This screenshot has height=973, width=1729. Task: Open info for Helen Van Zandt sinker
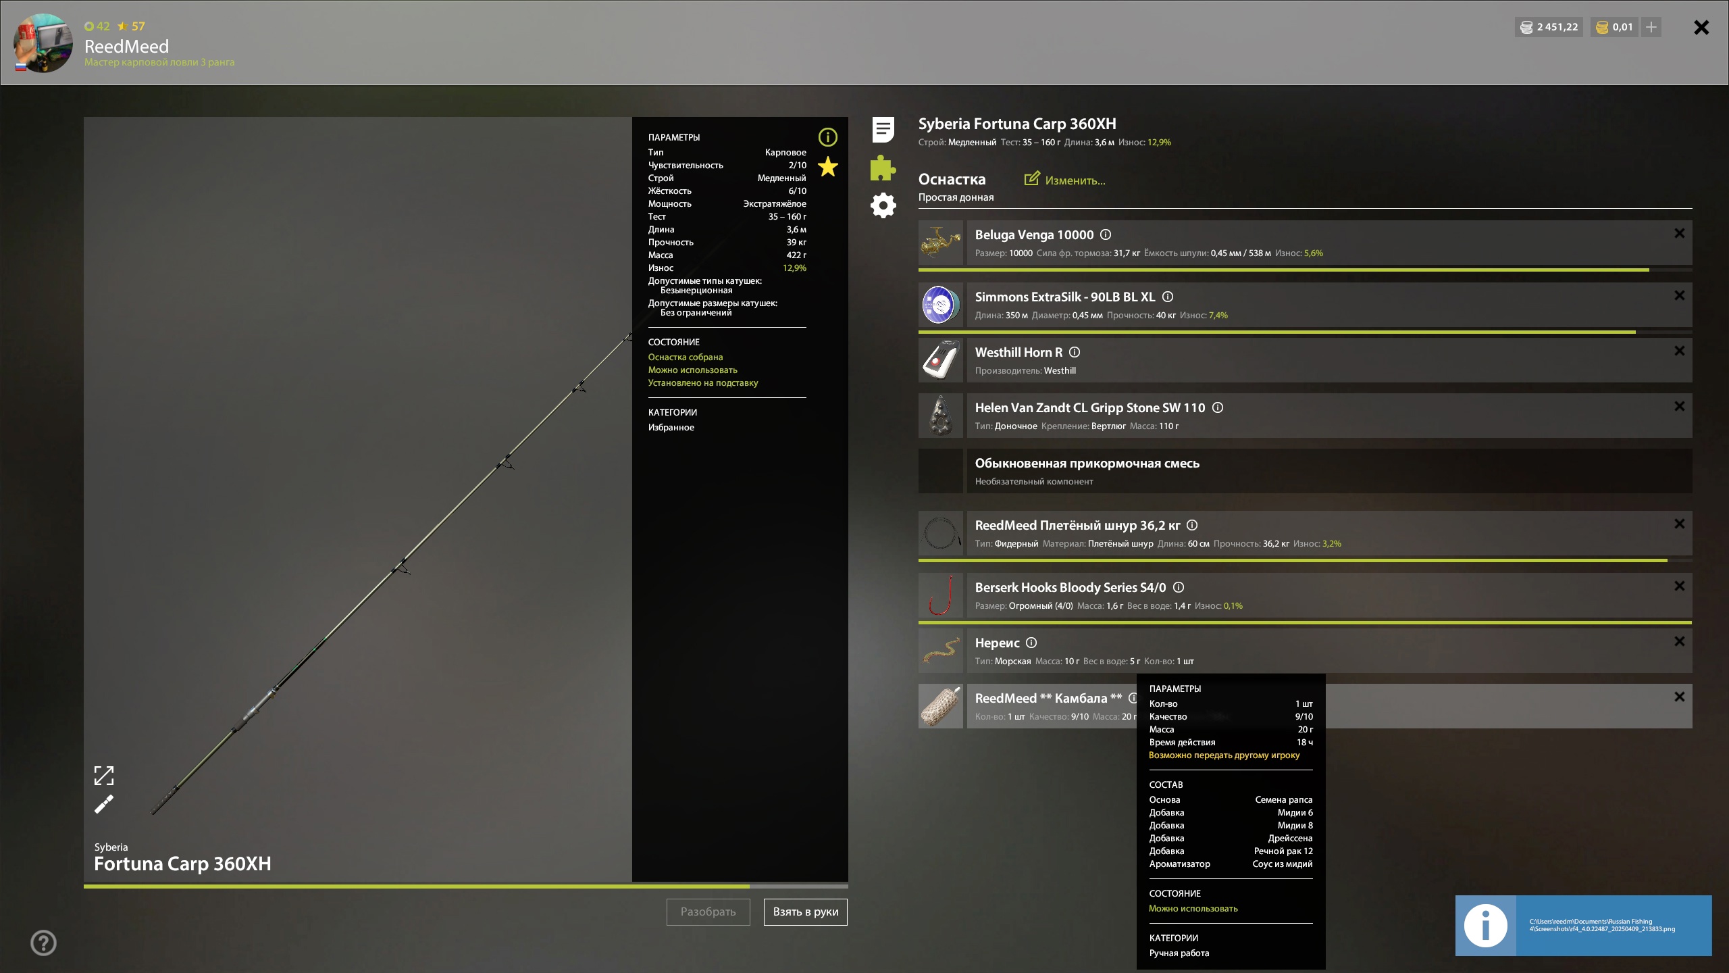tap(1218, 407)
